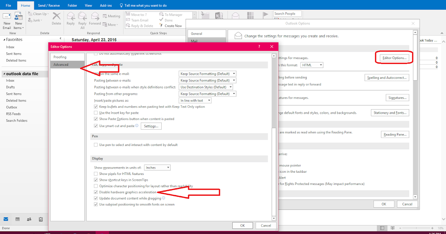
Task: Click the info icon beside smart cut and paste
Action: click(137, 126)
